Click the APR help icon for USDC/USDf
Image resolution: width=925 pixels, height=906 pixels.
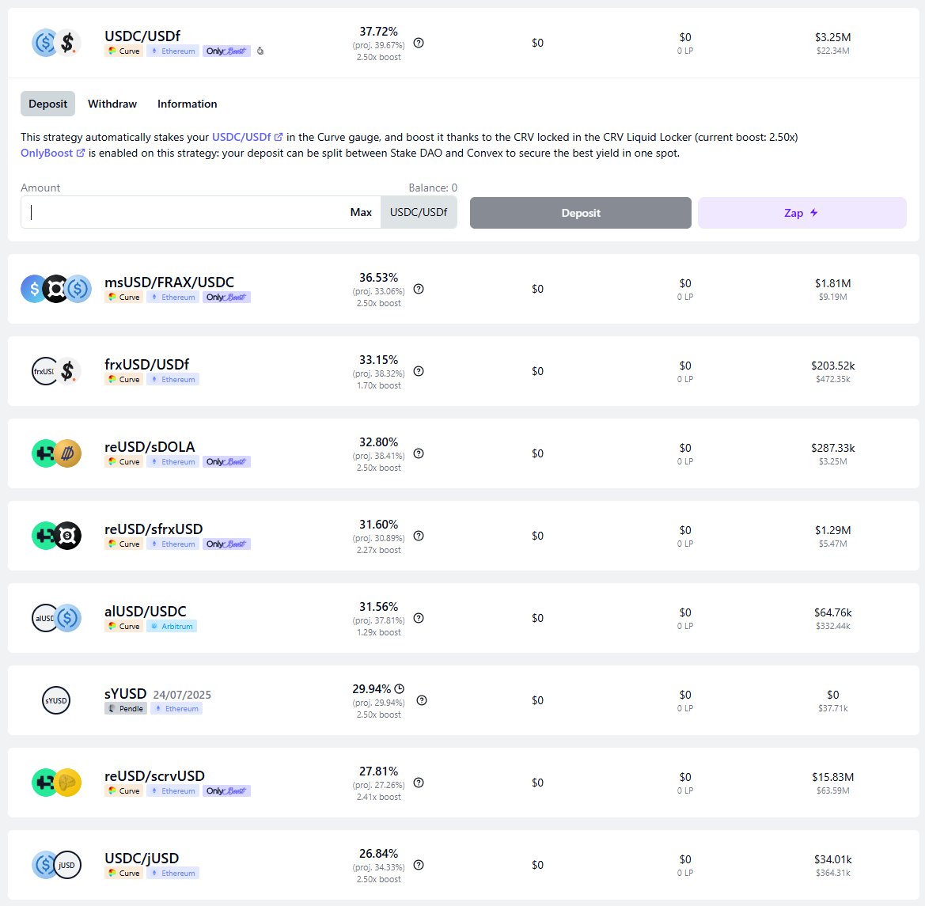point(419,43)
